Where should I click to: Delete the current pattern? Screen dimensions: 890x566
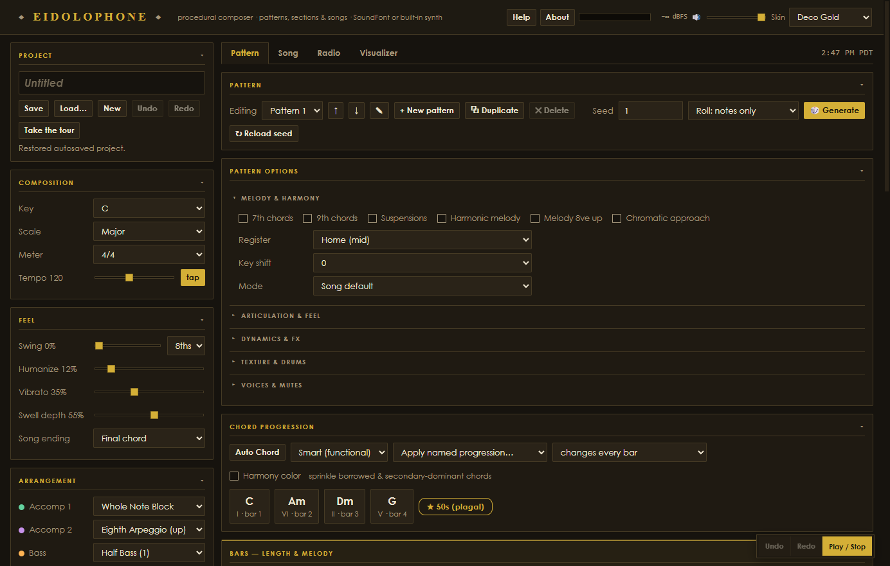[x=552, y=111]
